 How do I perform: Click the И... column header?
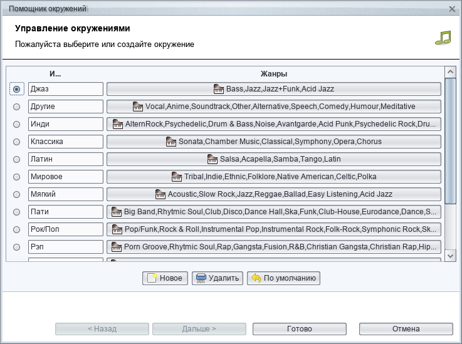(x=55, y=74)
